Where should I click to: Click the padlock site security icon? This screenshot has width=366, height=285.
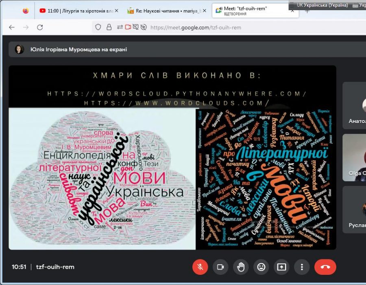(109, 27)
